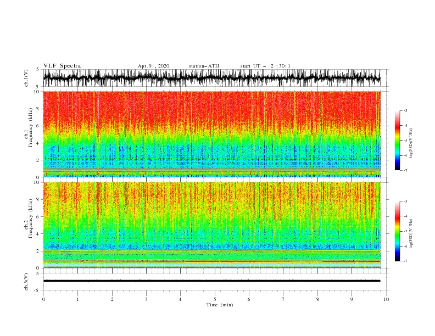Click the "-4" label on upper color bar
This screenshot has width=435, height=336.
405,126
